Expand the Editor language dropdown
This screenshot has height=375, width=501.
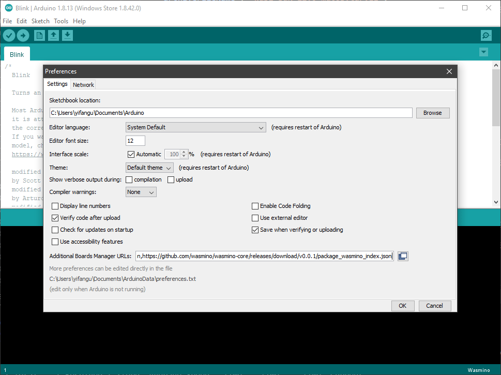196,127
